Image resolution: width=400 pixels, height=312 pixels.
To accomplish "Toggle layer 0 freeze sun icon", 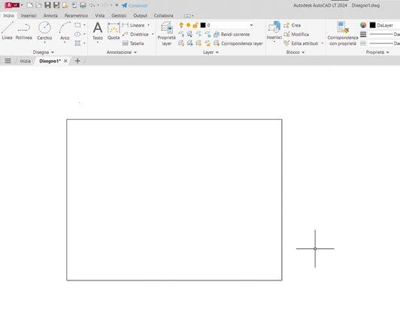I will coord(188,25).
